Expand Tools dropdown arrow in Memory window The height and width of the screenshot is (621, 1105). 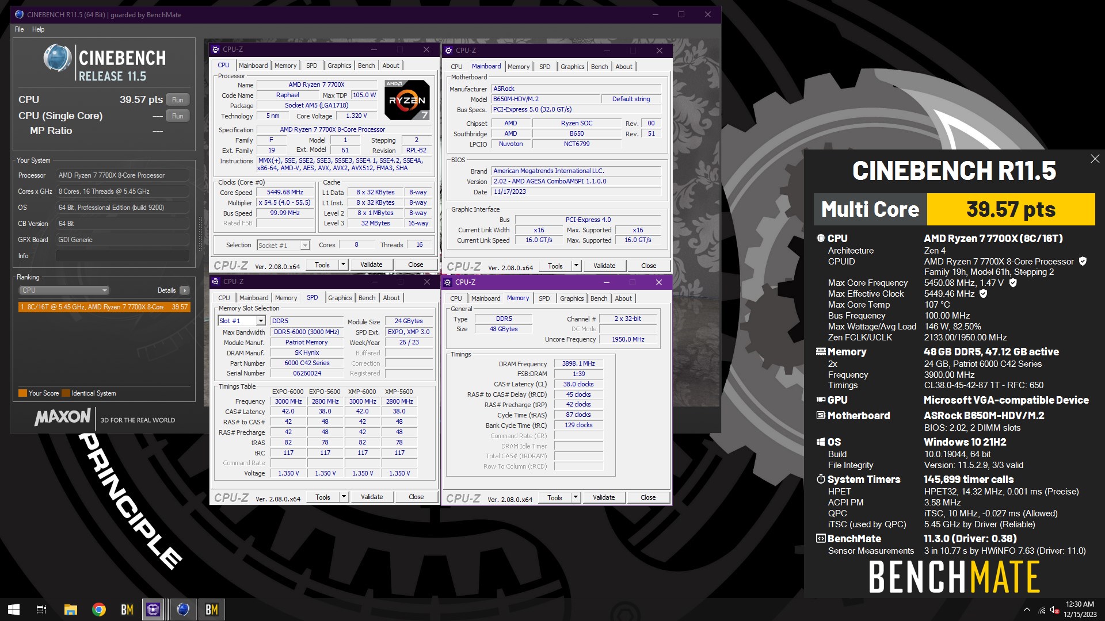click(x=576, y=497)
